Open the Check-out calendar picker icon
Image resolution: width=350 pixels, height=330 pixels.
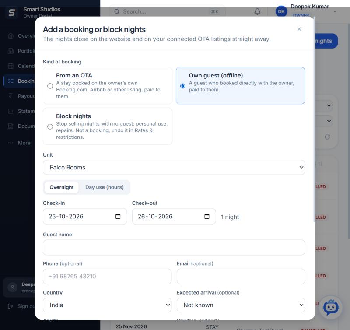click(x=207, y=216)
